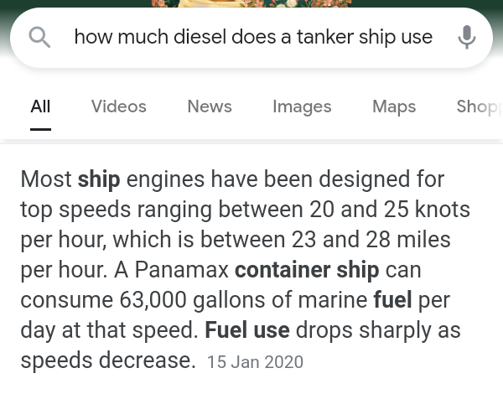The image size is (503, 394).
Task: Click the 15 Jan 2020 date
Action: [x=255, y=362]
